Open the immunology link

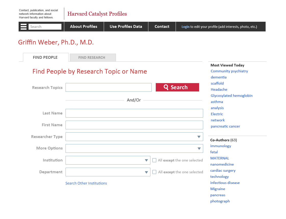point(221,146)
